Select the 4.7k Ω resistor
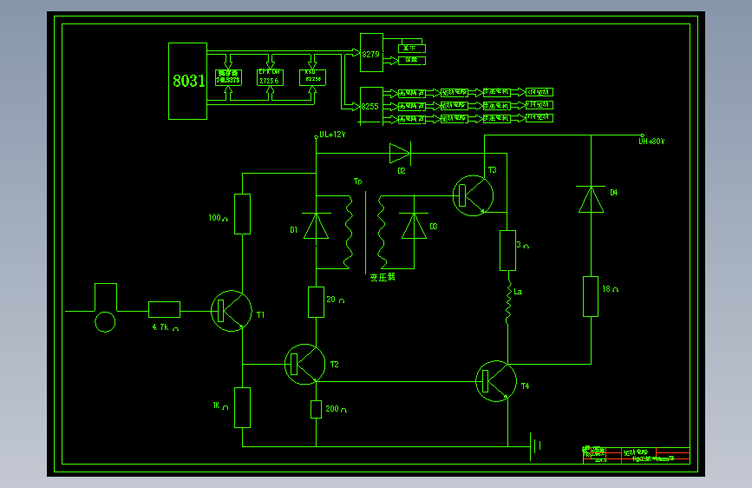752x488 pixels. pos(164,309)
